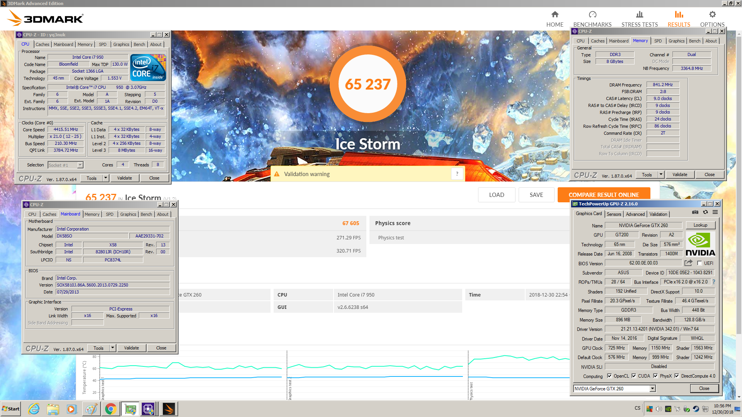Click the NVIDIA logo in GPU-Z
Screen dimensions: 742x417
pyautogui.click(x=700, y=245)
